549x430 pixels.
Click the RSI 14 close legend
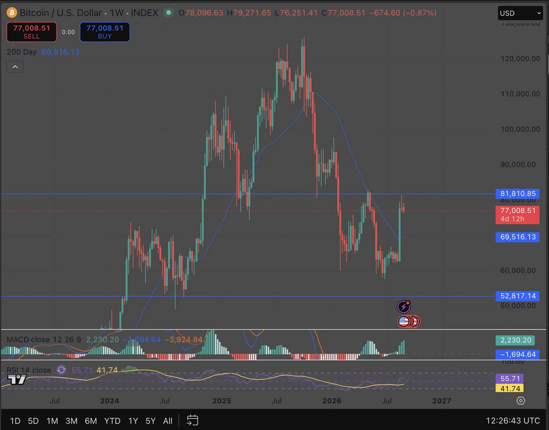(x=29, y=370)
